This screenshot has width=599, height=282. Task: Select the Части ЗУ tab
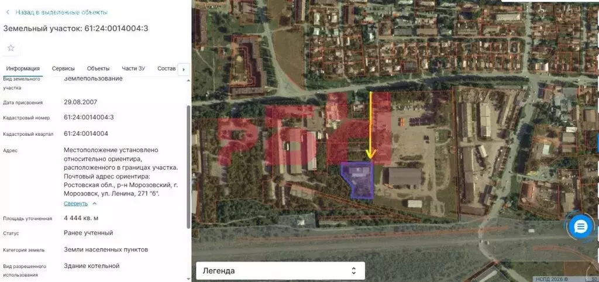pos(133,68)
